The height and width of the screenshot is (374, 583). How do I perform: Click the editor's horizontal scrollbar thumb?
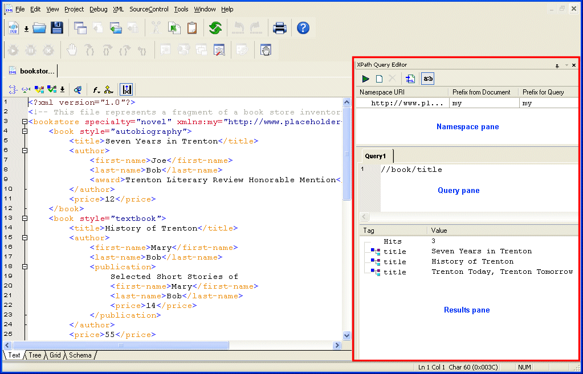(120, 346)
